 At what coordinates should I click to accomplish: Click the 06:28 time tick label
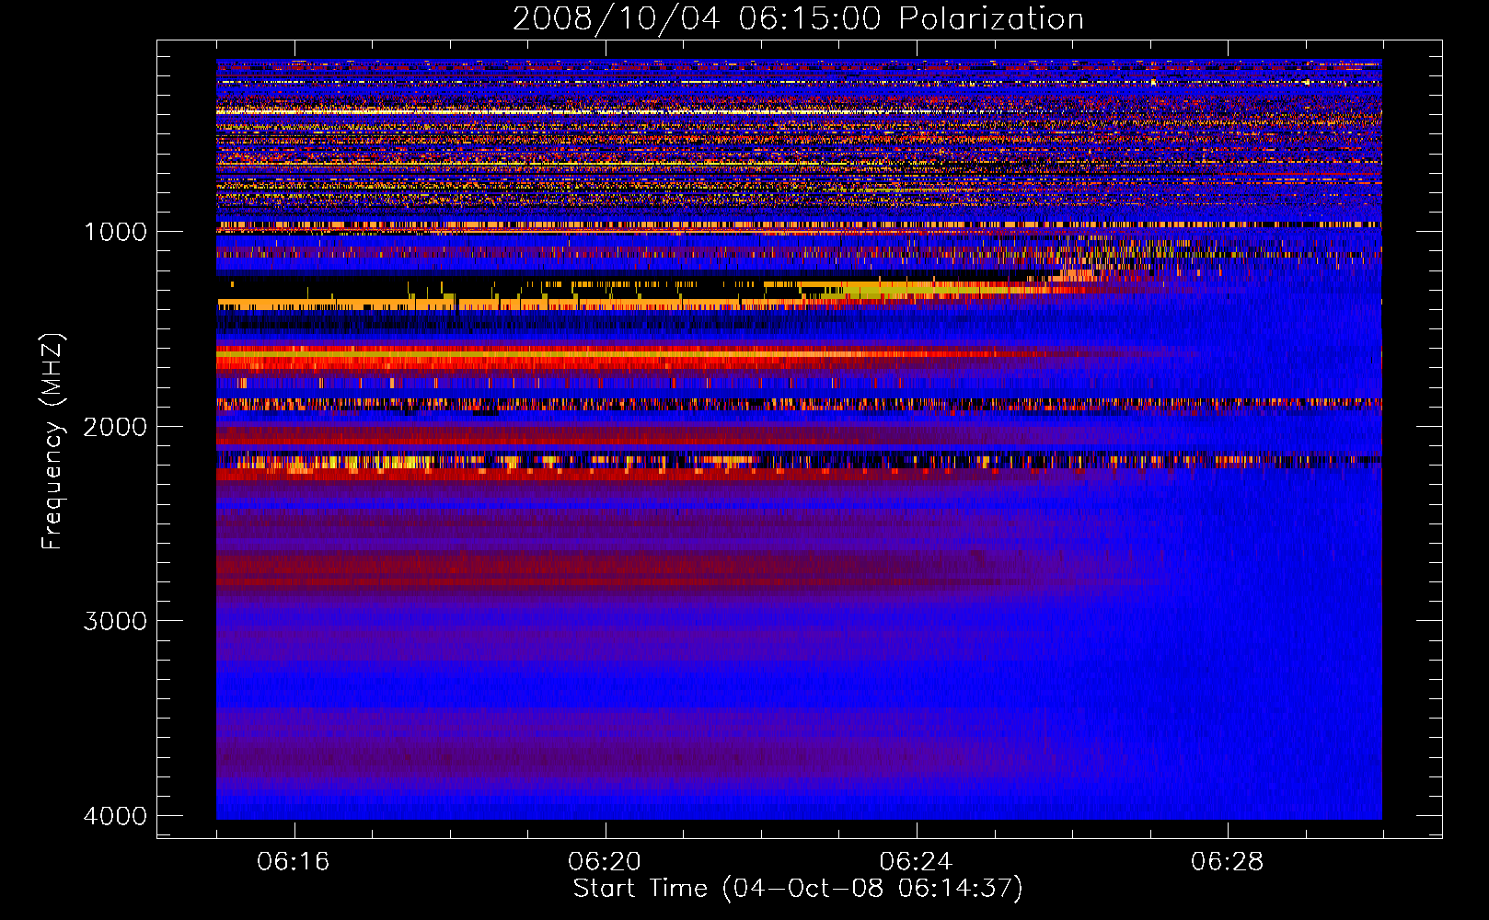pos(1228,862)
